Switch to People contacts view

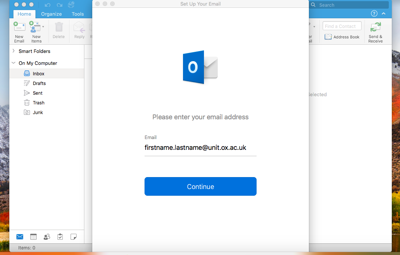coord(47,237)
